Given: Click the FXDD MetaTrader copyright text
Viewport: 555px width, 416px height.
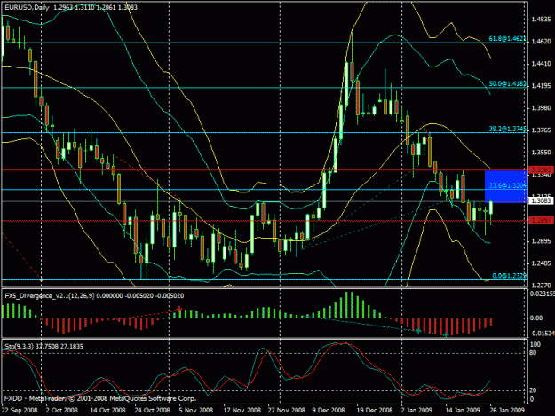Looking at the screenshot, I should pos(100,398).
